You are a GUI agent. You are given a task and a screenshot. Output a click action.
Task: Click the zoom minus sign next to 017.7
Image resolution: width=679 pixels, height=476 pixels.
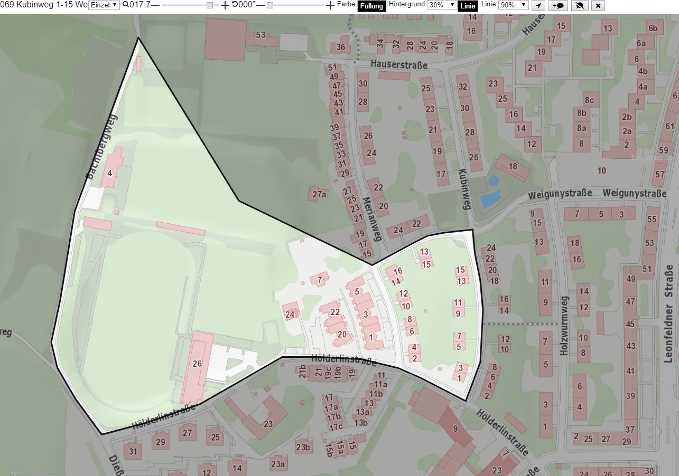coord(155,5)
